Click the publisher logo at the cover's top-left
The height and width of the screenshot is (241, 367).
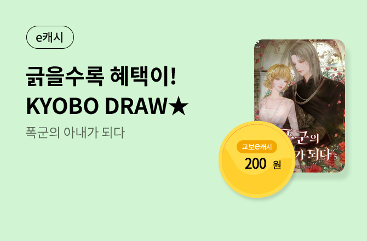(257, 44)
